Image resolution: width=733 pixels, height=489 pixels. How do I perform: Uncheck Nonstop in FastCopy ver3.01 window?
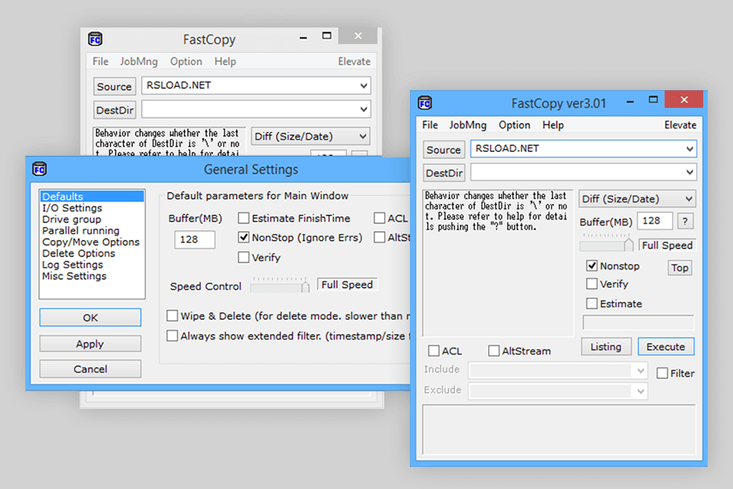592,266
